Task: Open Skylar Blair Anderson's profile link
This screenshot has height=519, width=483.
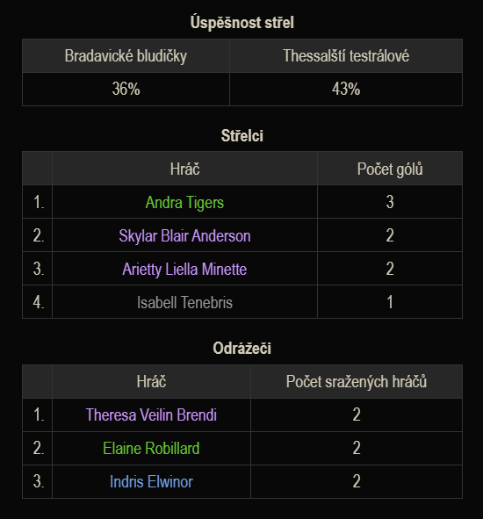Action: click(x=184, y=235)
